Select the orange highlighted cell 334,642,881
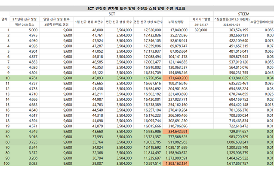277x169 pixels. [x=176, y=131]
